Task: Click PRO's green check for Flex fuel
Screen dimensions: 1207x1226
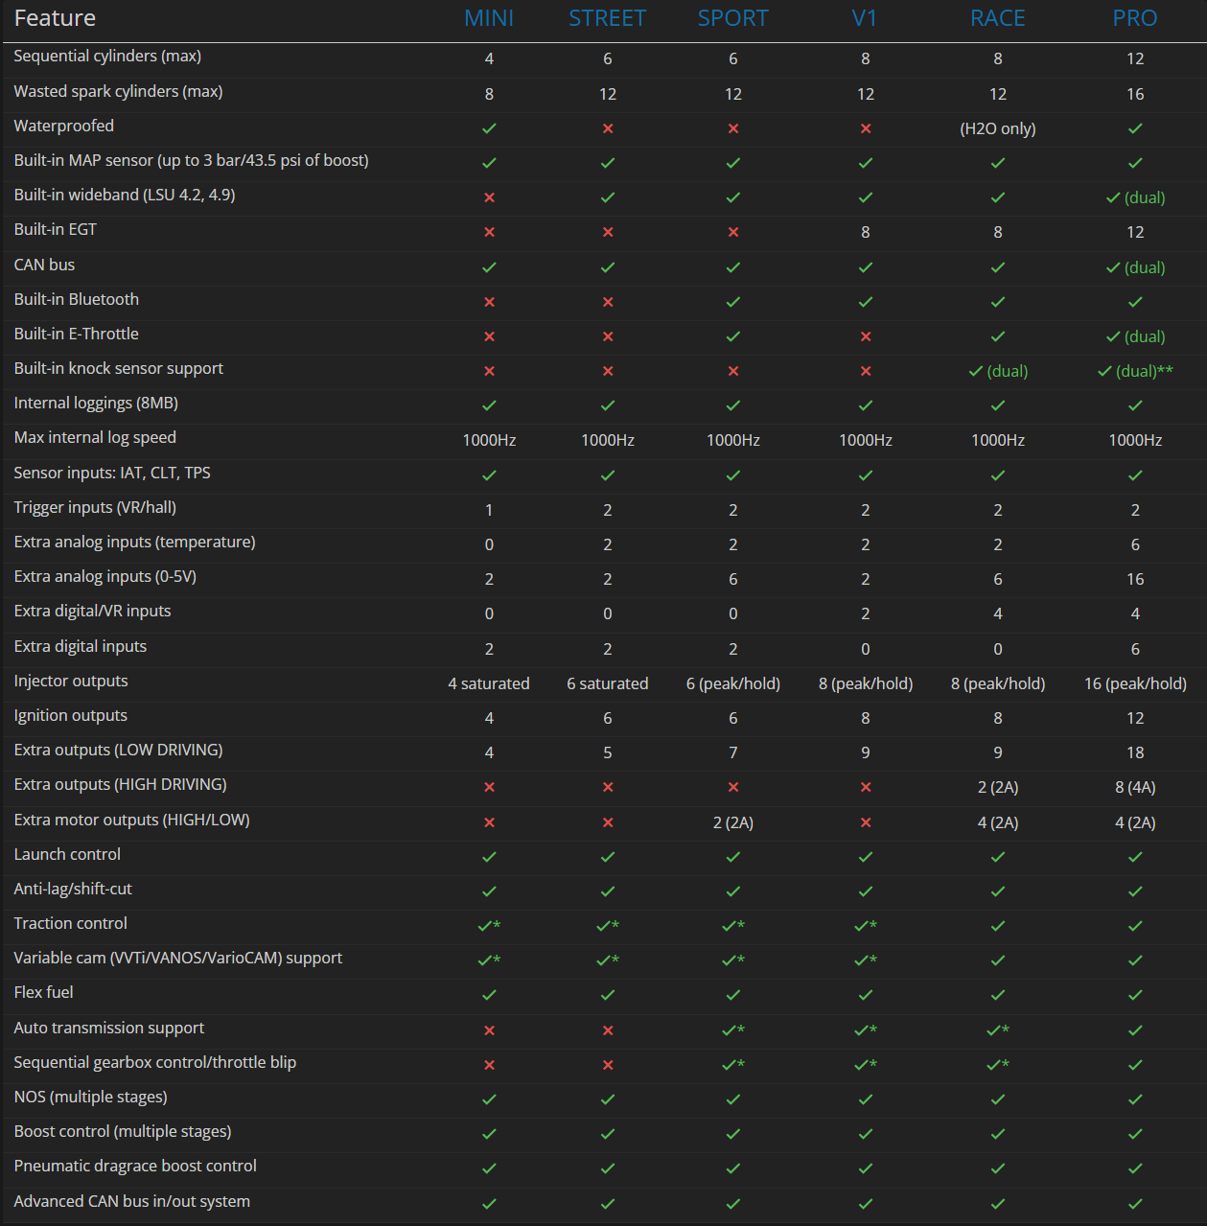Action: tap(1135, 995)
